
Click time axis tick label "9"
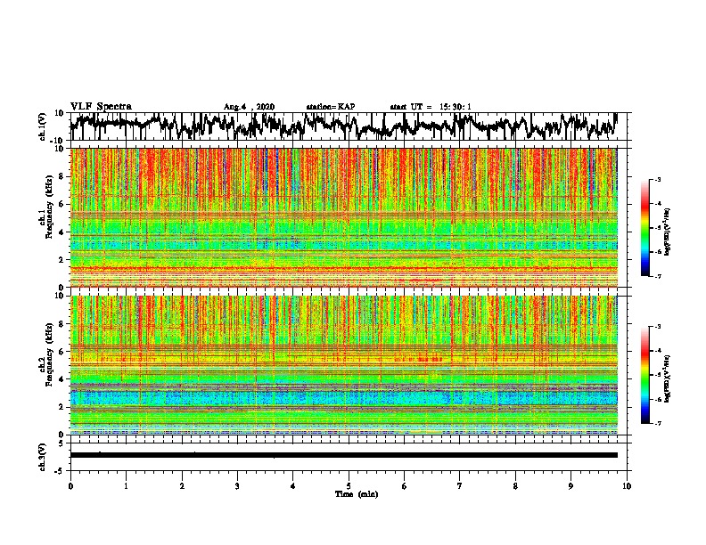tap(571, 486)
